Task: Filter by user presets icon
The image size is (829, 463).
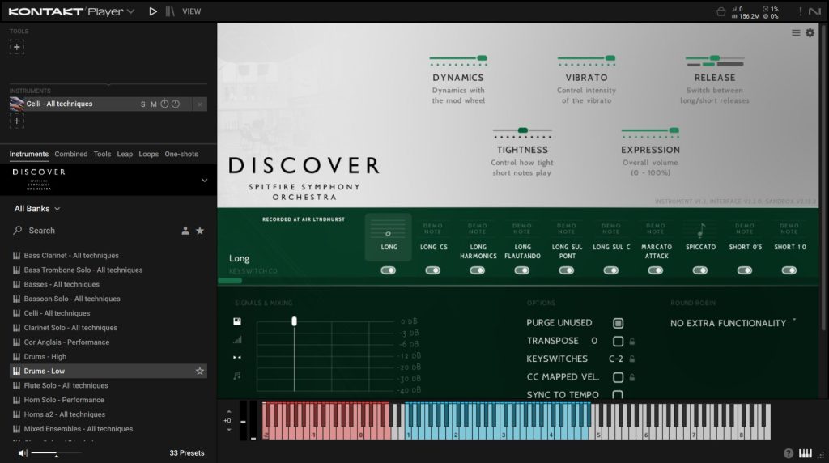Action: [x=185, y=231]
